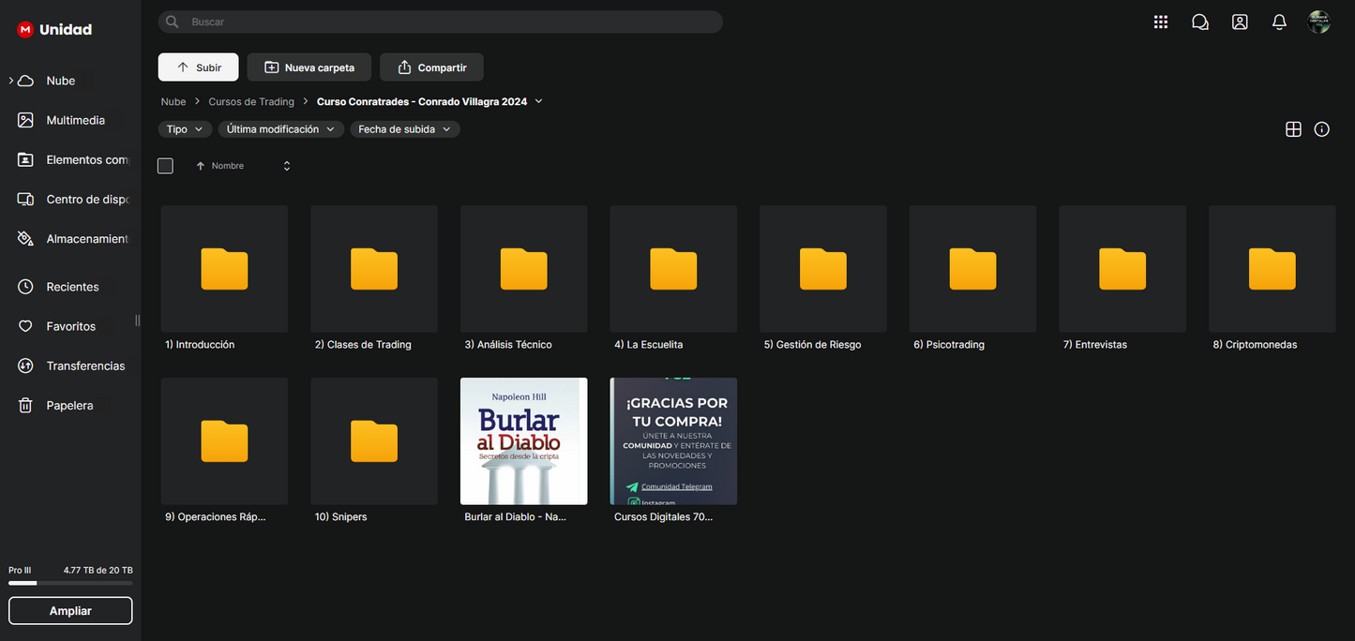Open the Última modificación filter dropdown
The width and height of the screenshot is (1355, 641).
tap(281, 129)
